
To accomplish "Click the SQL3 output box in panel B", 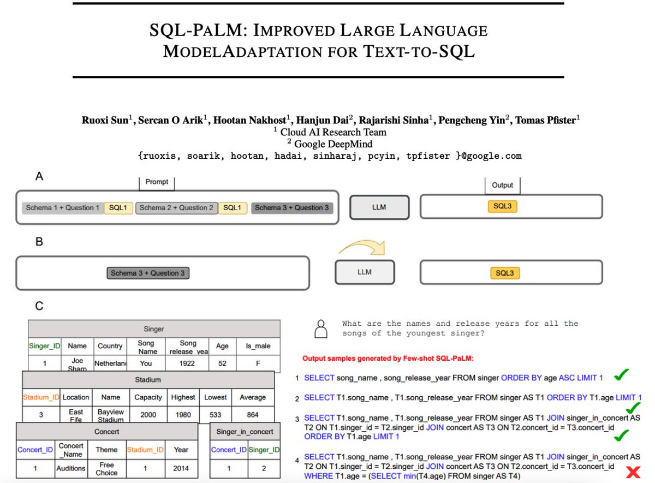I will [x=505, y=273].
